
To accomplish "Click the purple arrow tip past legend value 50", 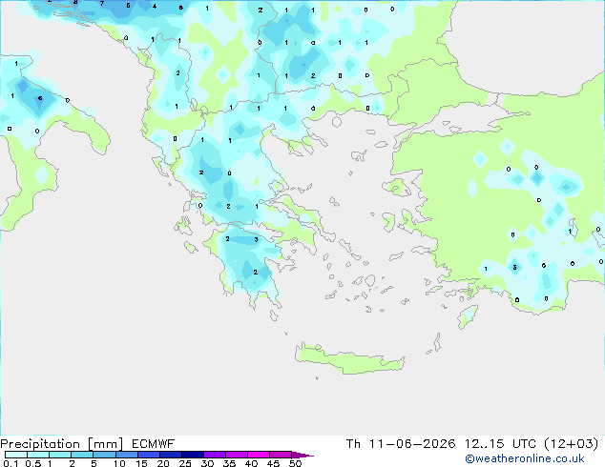I will coord(302,455).
